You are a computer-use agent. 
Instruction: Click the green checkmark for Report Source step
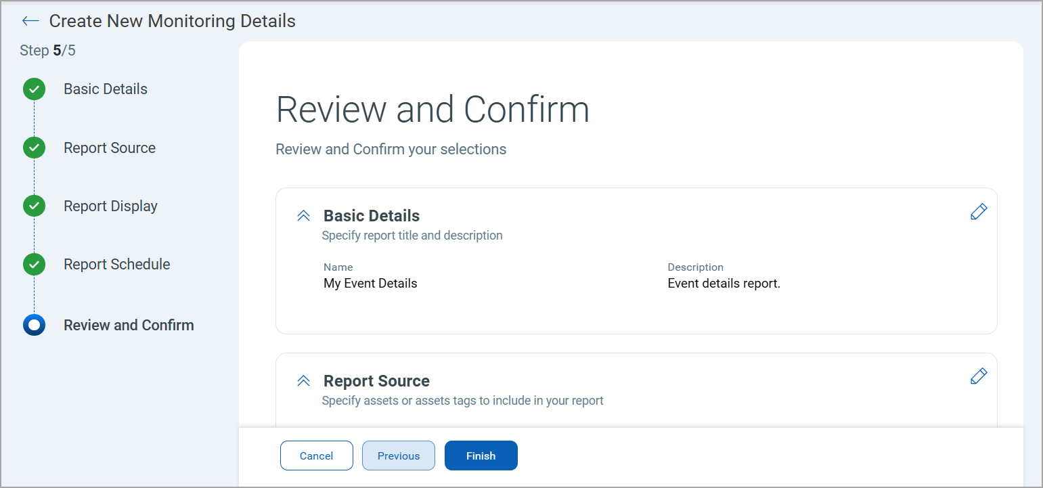coord(34,148)
